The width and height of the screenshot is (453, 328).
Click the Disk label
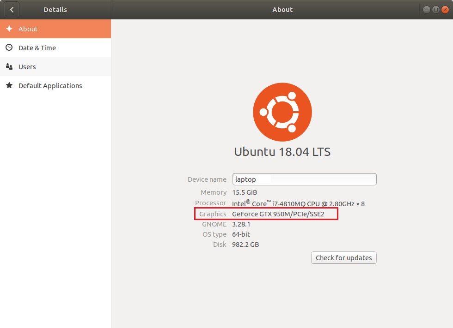click(x=220, y=245)
